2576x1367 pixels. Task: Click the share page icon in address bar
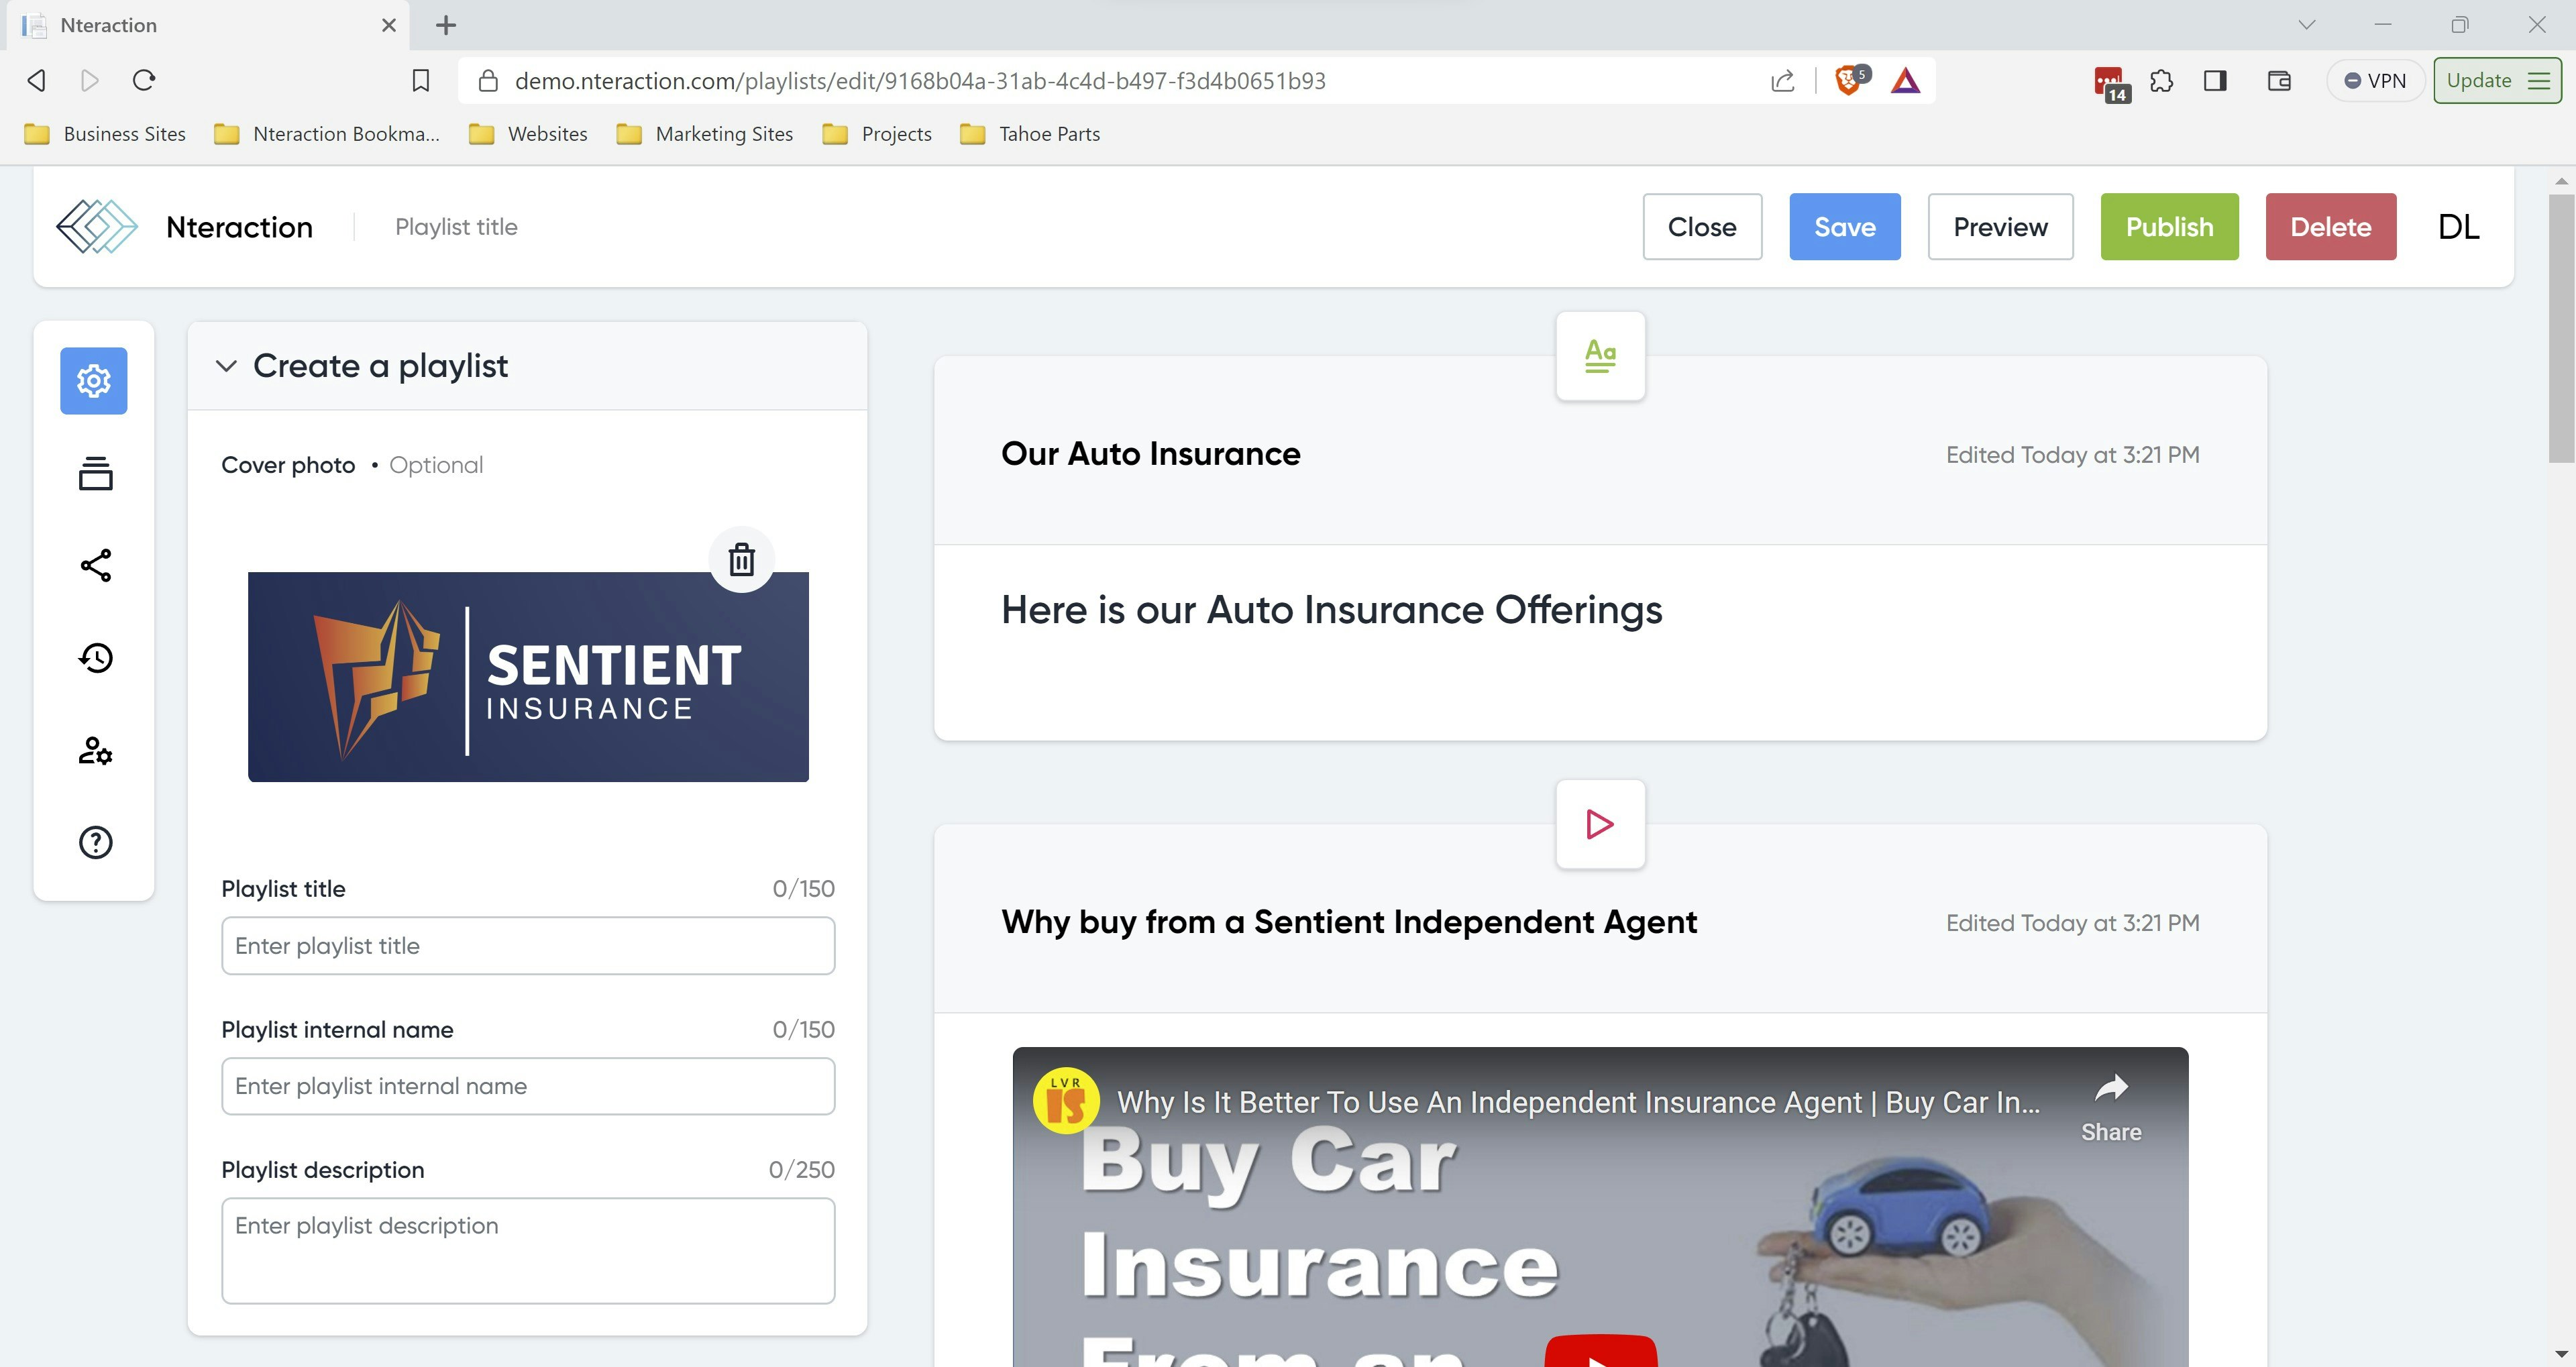[x=1782, y=81]
